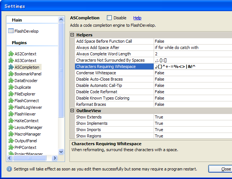
Task: Select the Disable Auto-Close Braces property
Action: pyautogui.click(x=114, y=79)
